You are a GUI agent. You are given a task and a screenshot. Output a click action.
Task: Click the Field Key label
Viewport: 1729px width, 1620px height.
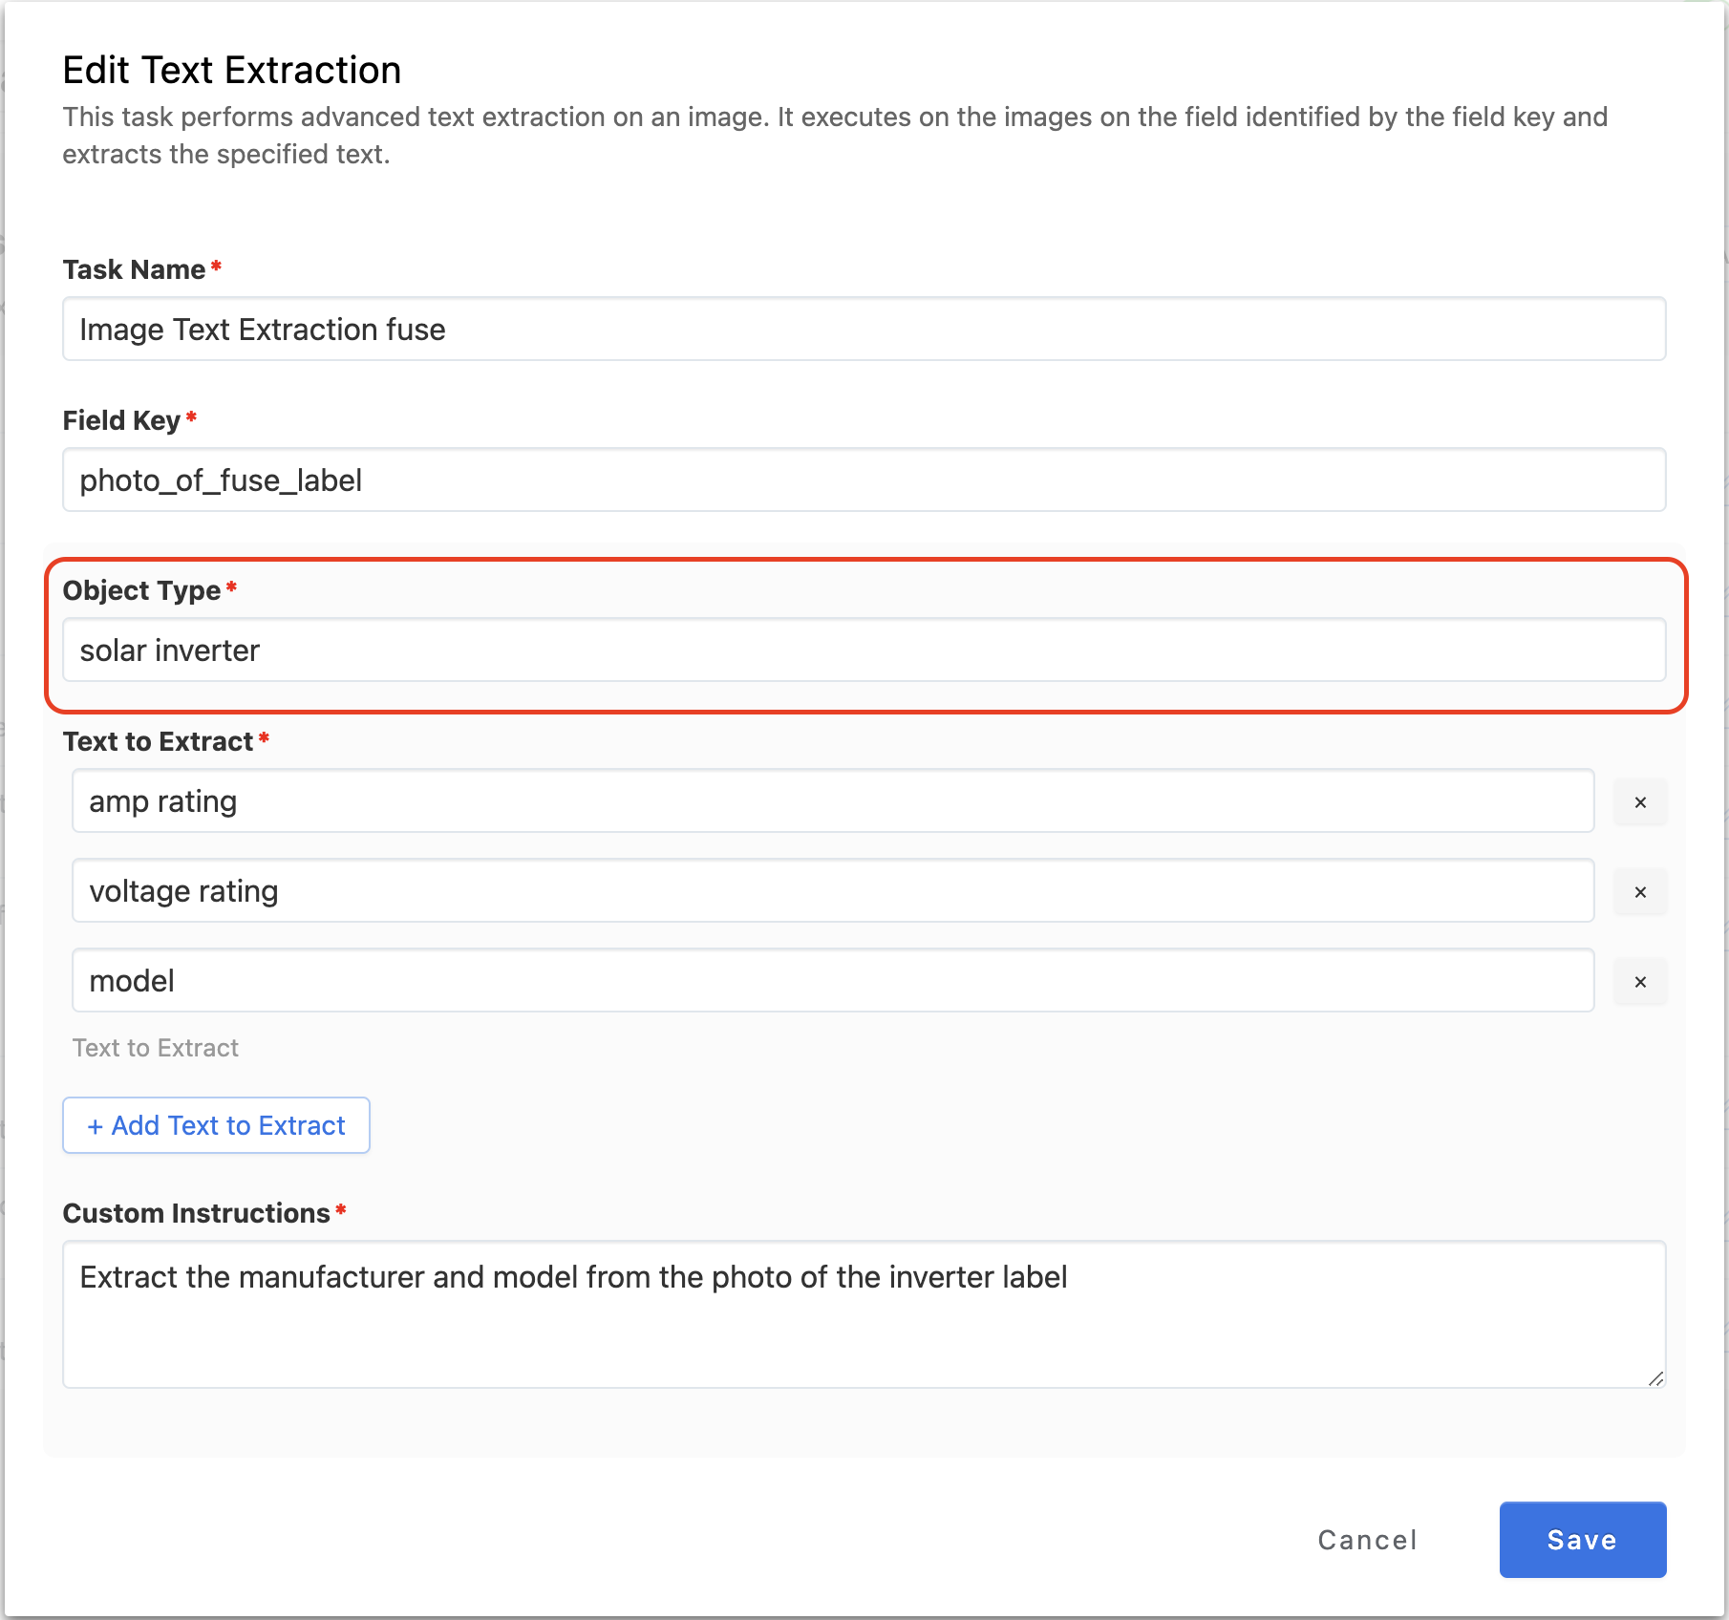[x=121, y=420]
